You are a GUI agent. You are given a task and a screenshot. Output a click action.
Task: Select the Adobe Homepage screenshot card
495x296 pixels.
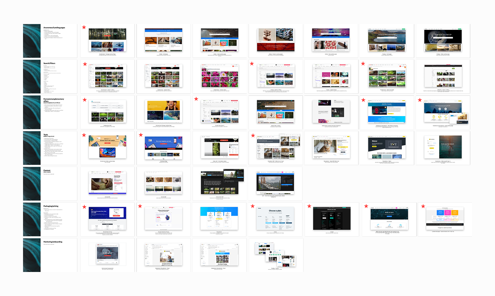tap(164, 40)
